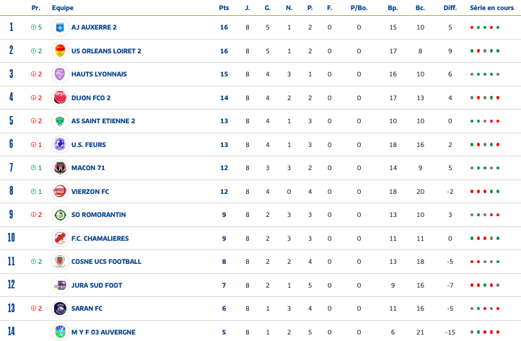
Task: Click the U.S. Feurs club crest
Action: point(60,145)
